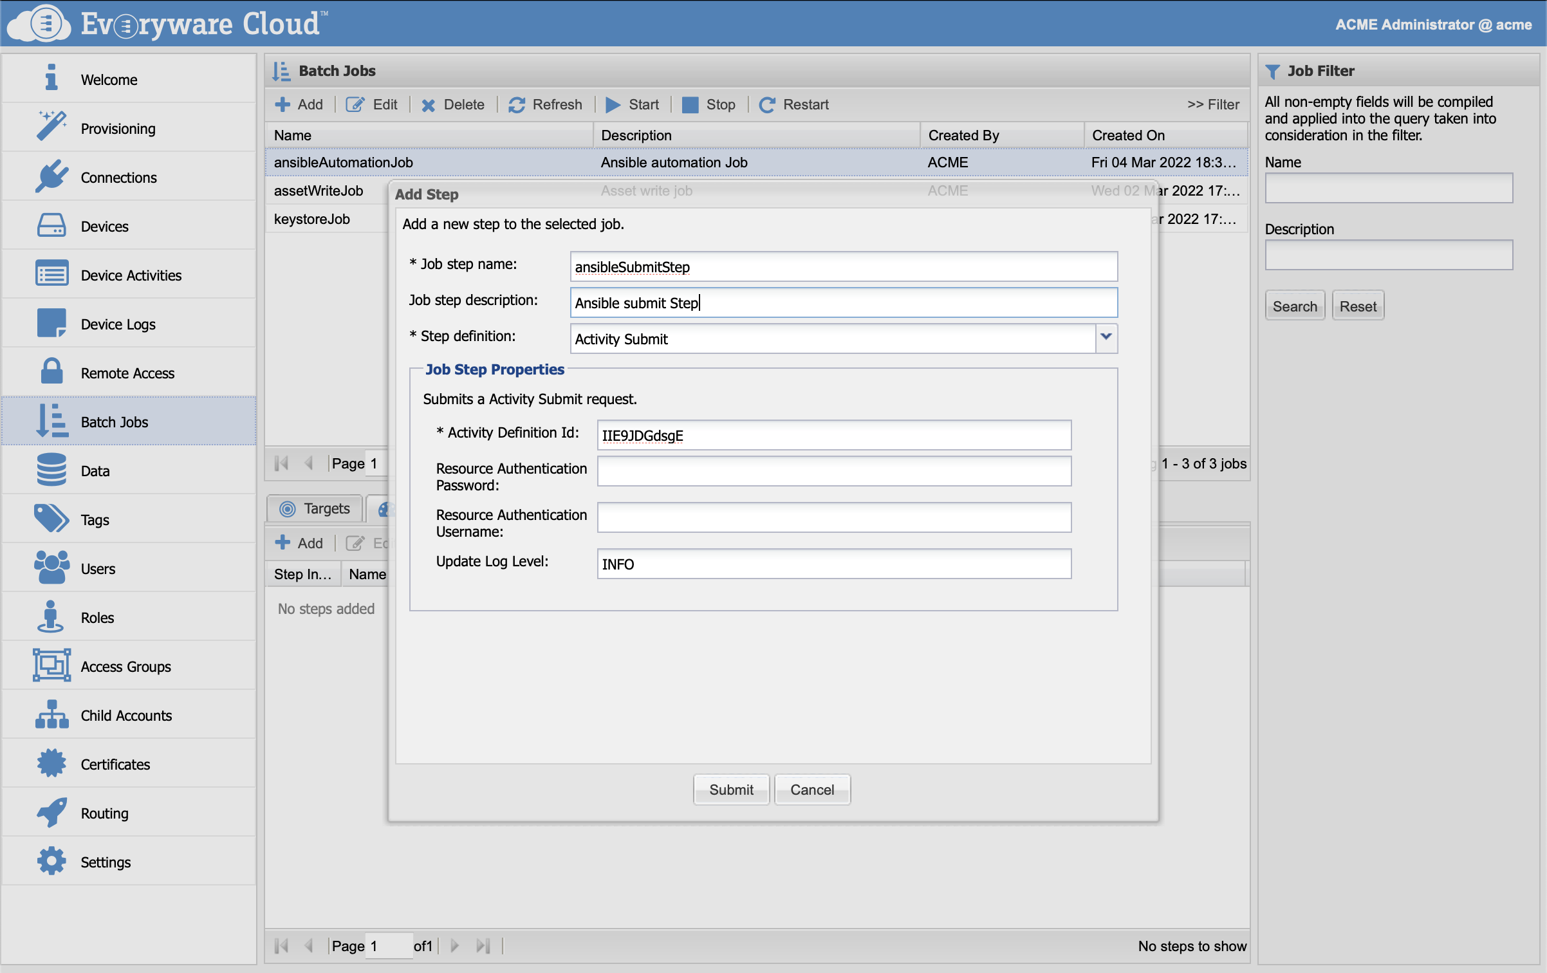
Task: Open Tags using the tag icon
Action: click(51, 518)
